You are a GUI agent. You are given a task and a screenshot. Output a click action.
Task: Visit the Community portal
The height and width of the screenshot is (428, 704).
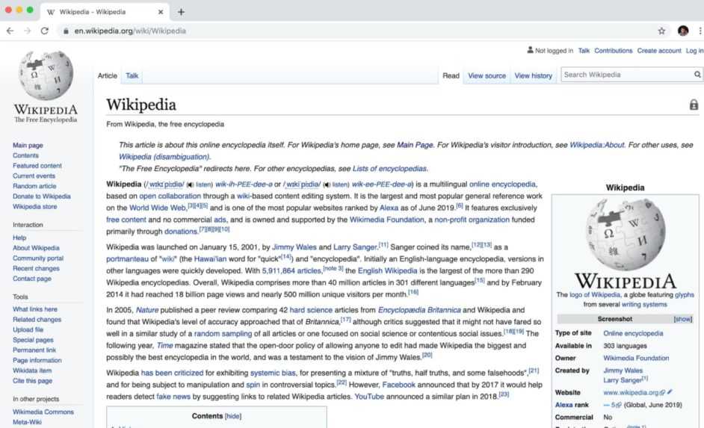point(38,258)
